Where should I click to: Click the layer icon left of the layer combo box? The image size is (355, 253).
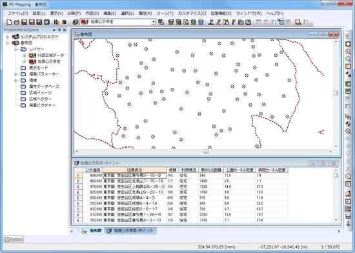tap(76, 22)
